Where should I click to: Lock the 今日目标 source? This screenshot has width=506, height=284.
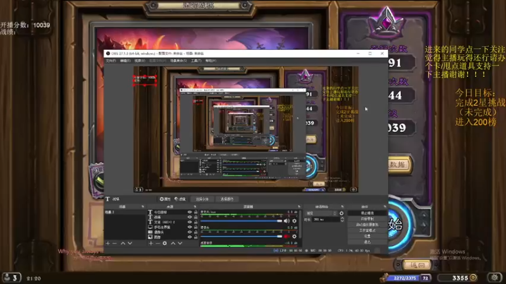(196, 212)
